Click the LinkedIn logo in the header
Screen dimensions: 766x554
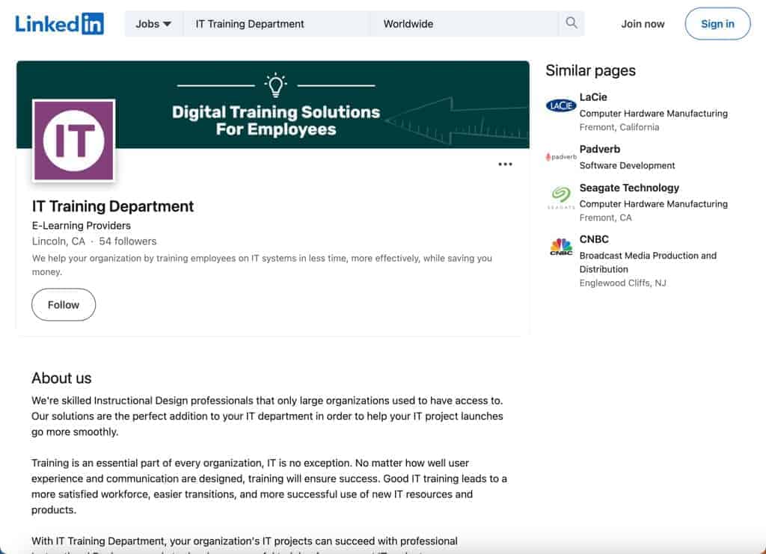tap(59, 23)
